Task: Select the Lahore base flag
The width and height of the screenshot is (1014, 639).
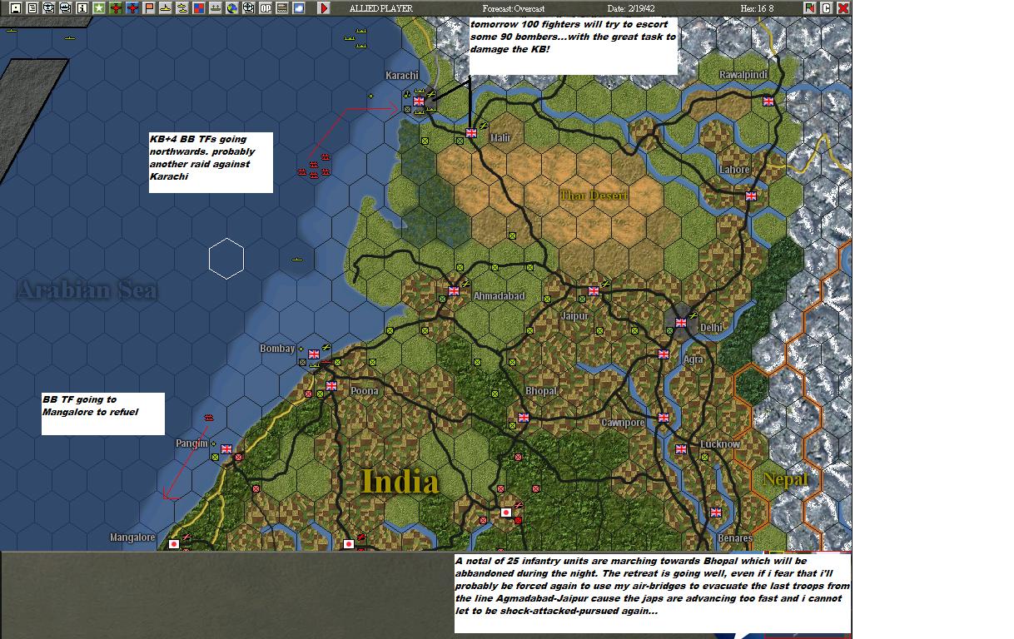Action: point(751,196)
